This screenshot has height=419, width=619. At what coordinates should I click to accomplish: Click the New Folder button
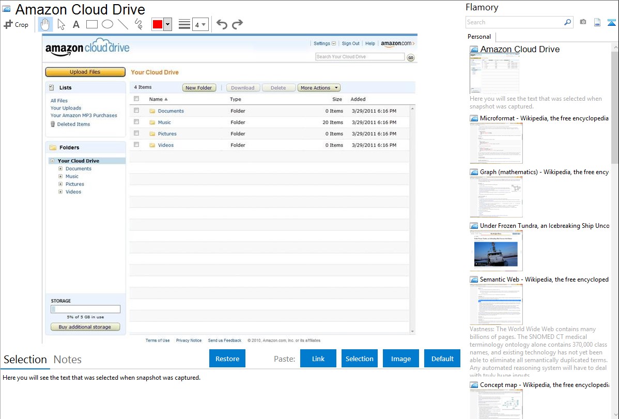[x=199, y=88]
